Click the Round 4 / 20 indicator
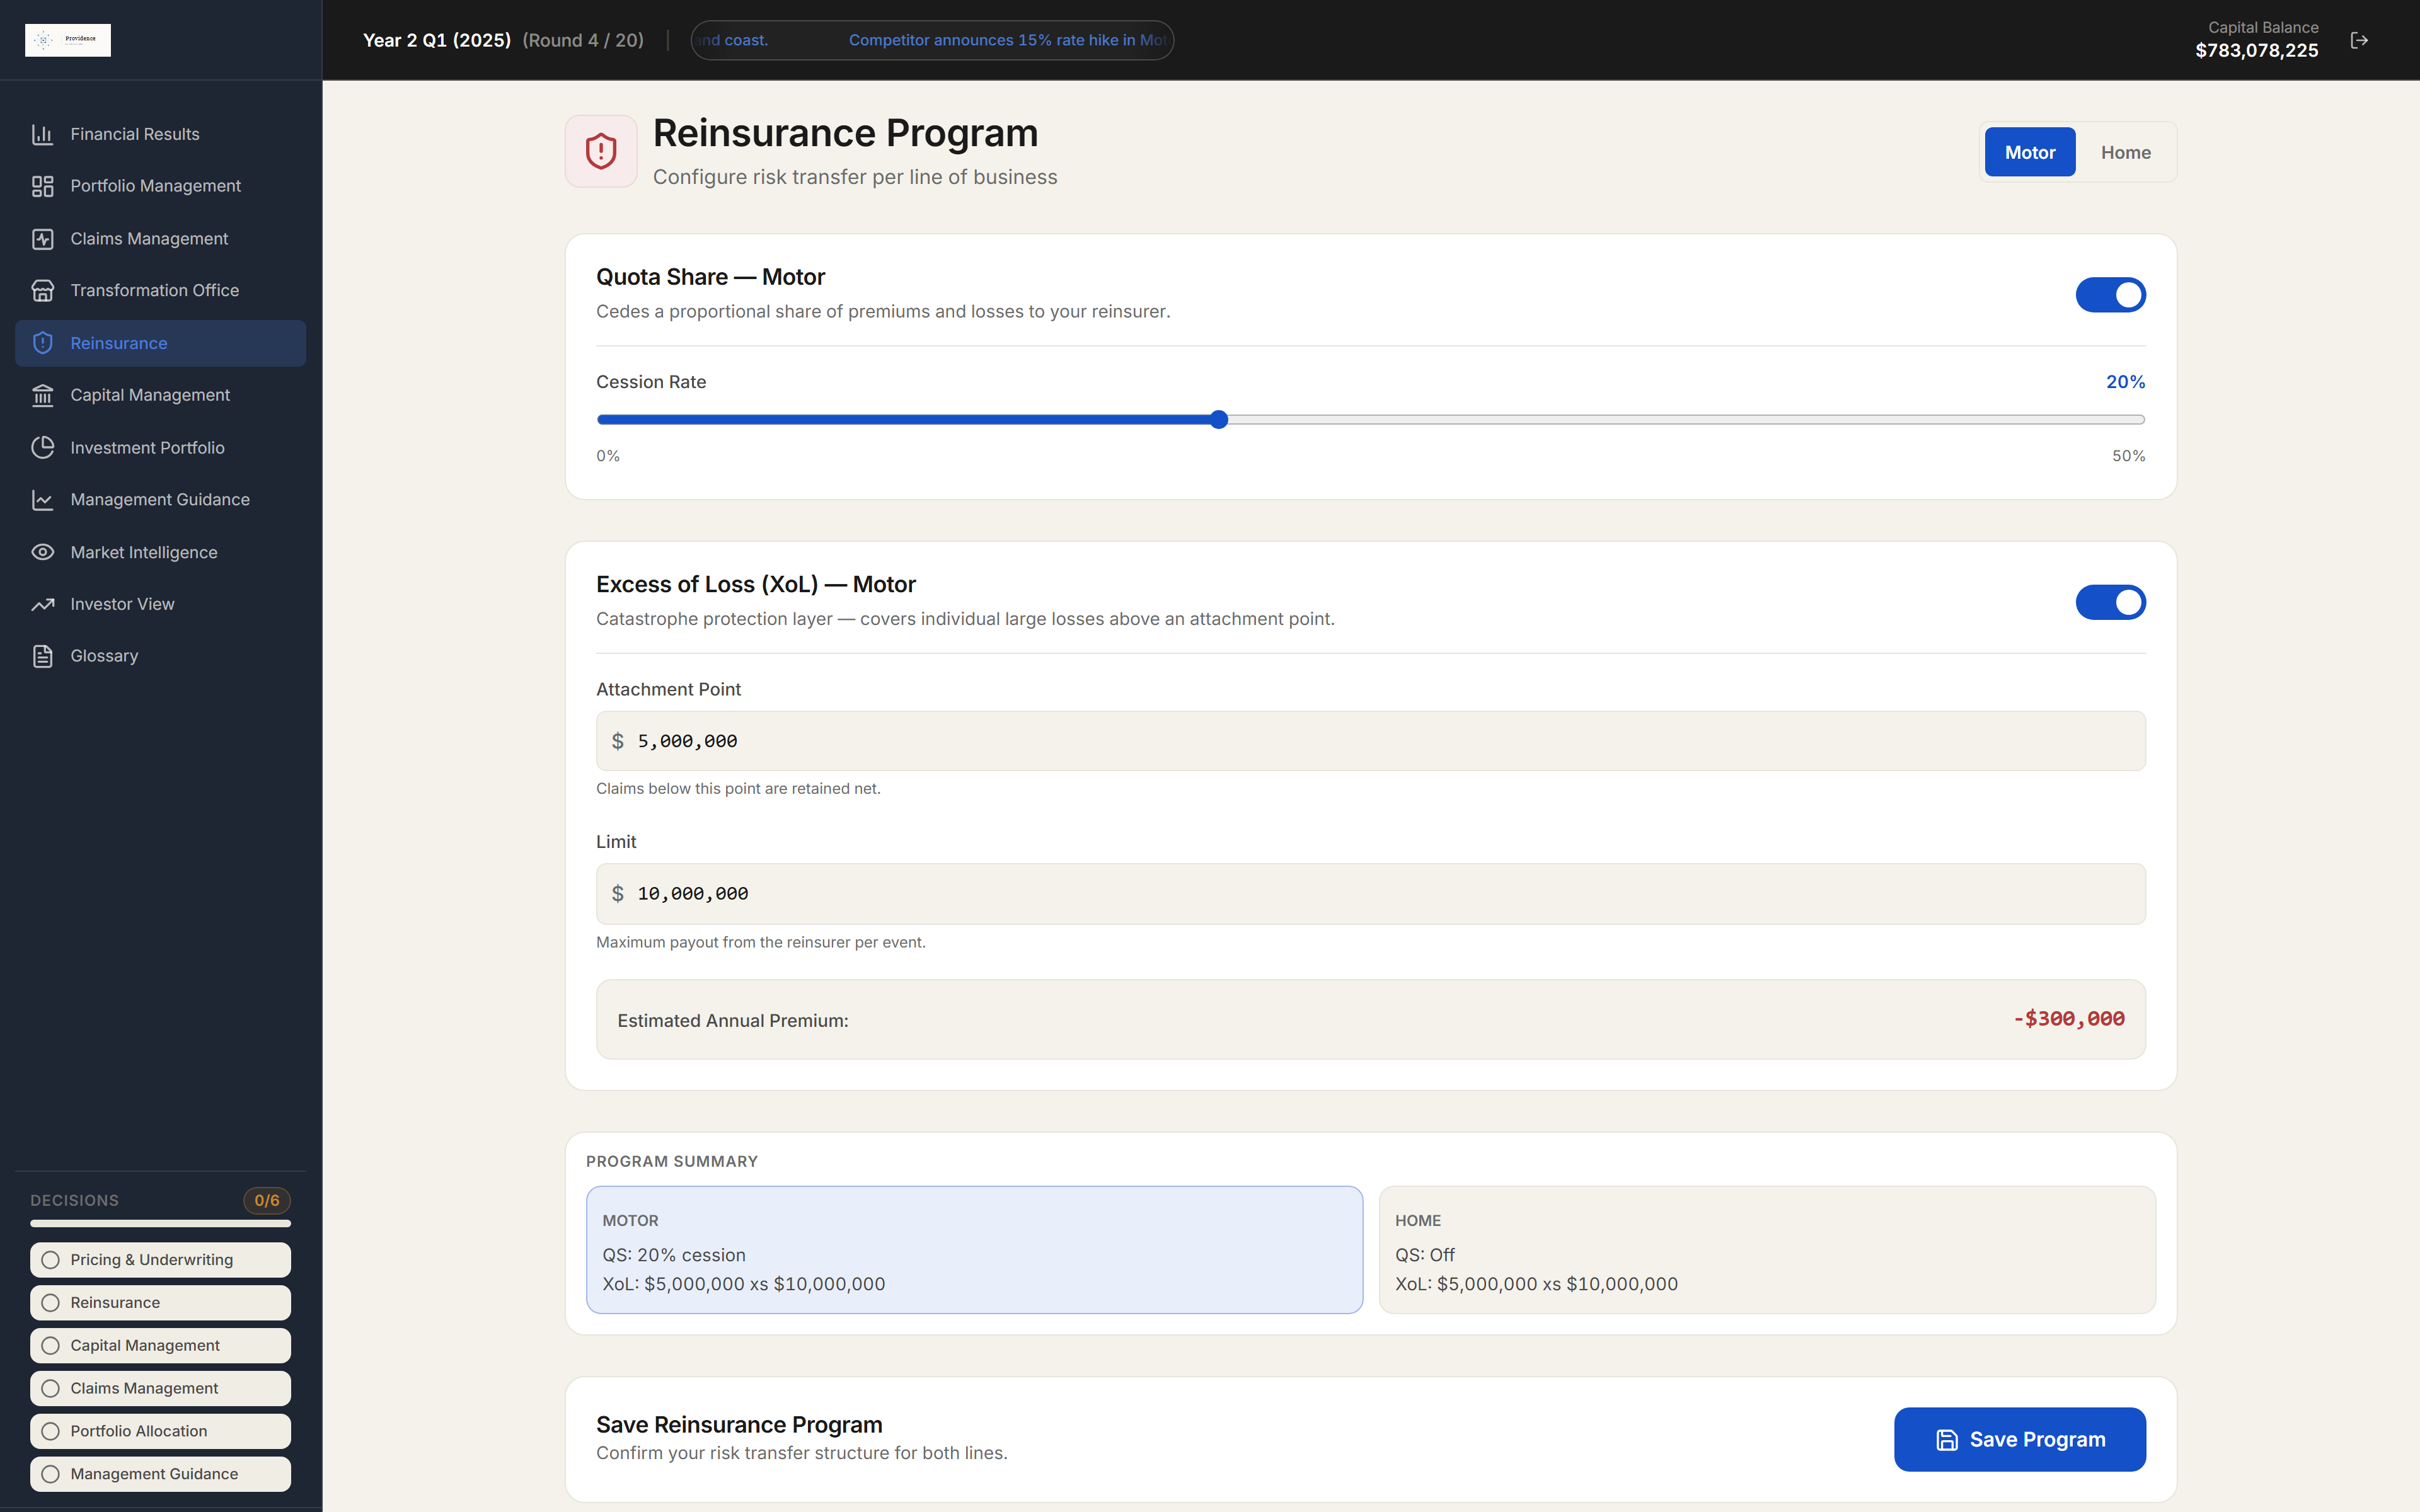This screenshot has width=2420, height=1512. (x=583, y=40)
